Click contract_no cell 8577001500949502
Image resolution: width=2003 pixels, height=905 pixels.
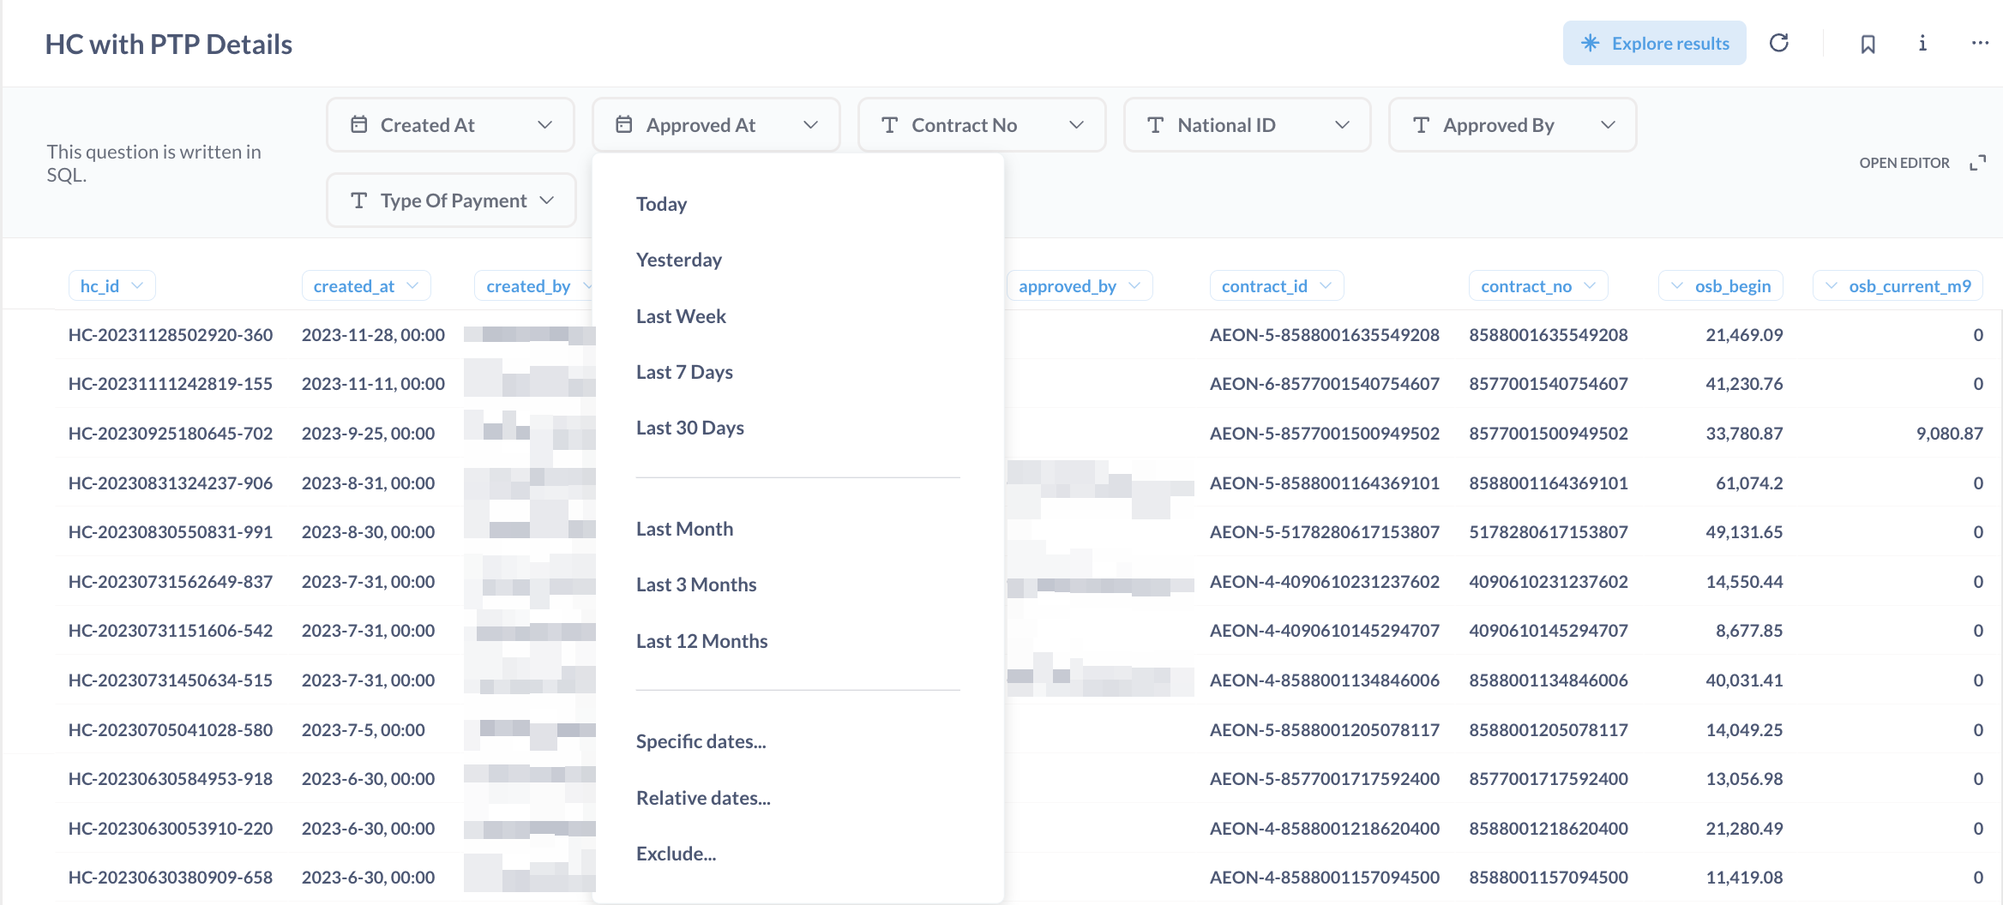[1549, 434]
